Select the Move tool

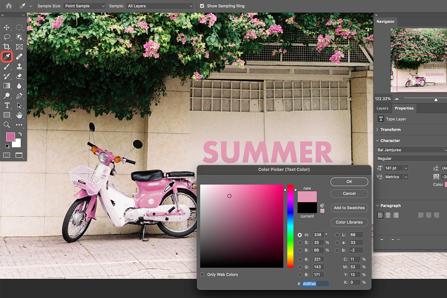(x=7, y=28)
